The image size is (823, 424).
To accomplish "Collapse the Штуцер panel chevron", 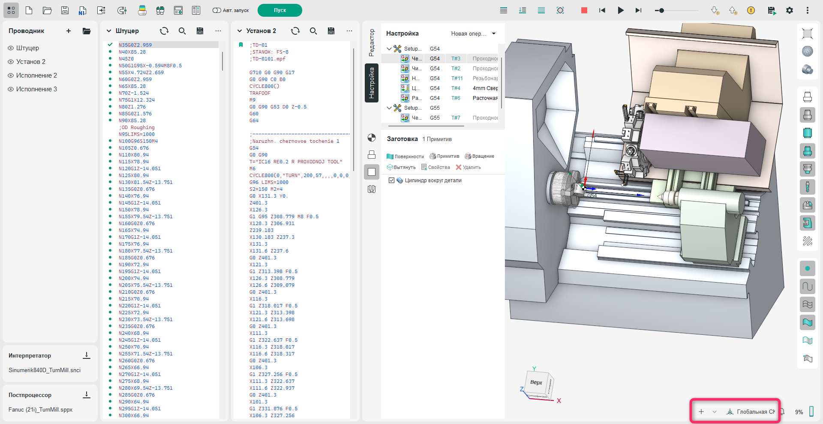I will (x=109, y=31).
